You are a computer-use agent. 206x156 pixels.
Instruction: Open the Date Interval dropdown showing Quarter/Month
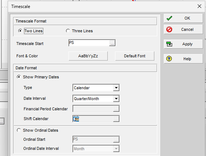tap(116, 99)
